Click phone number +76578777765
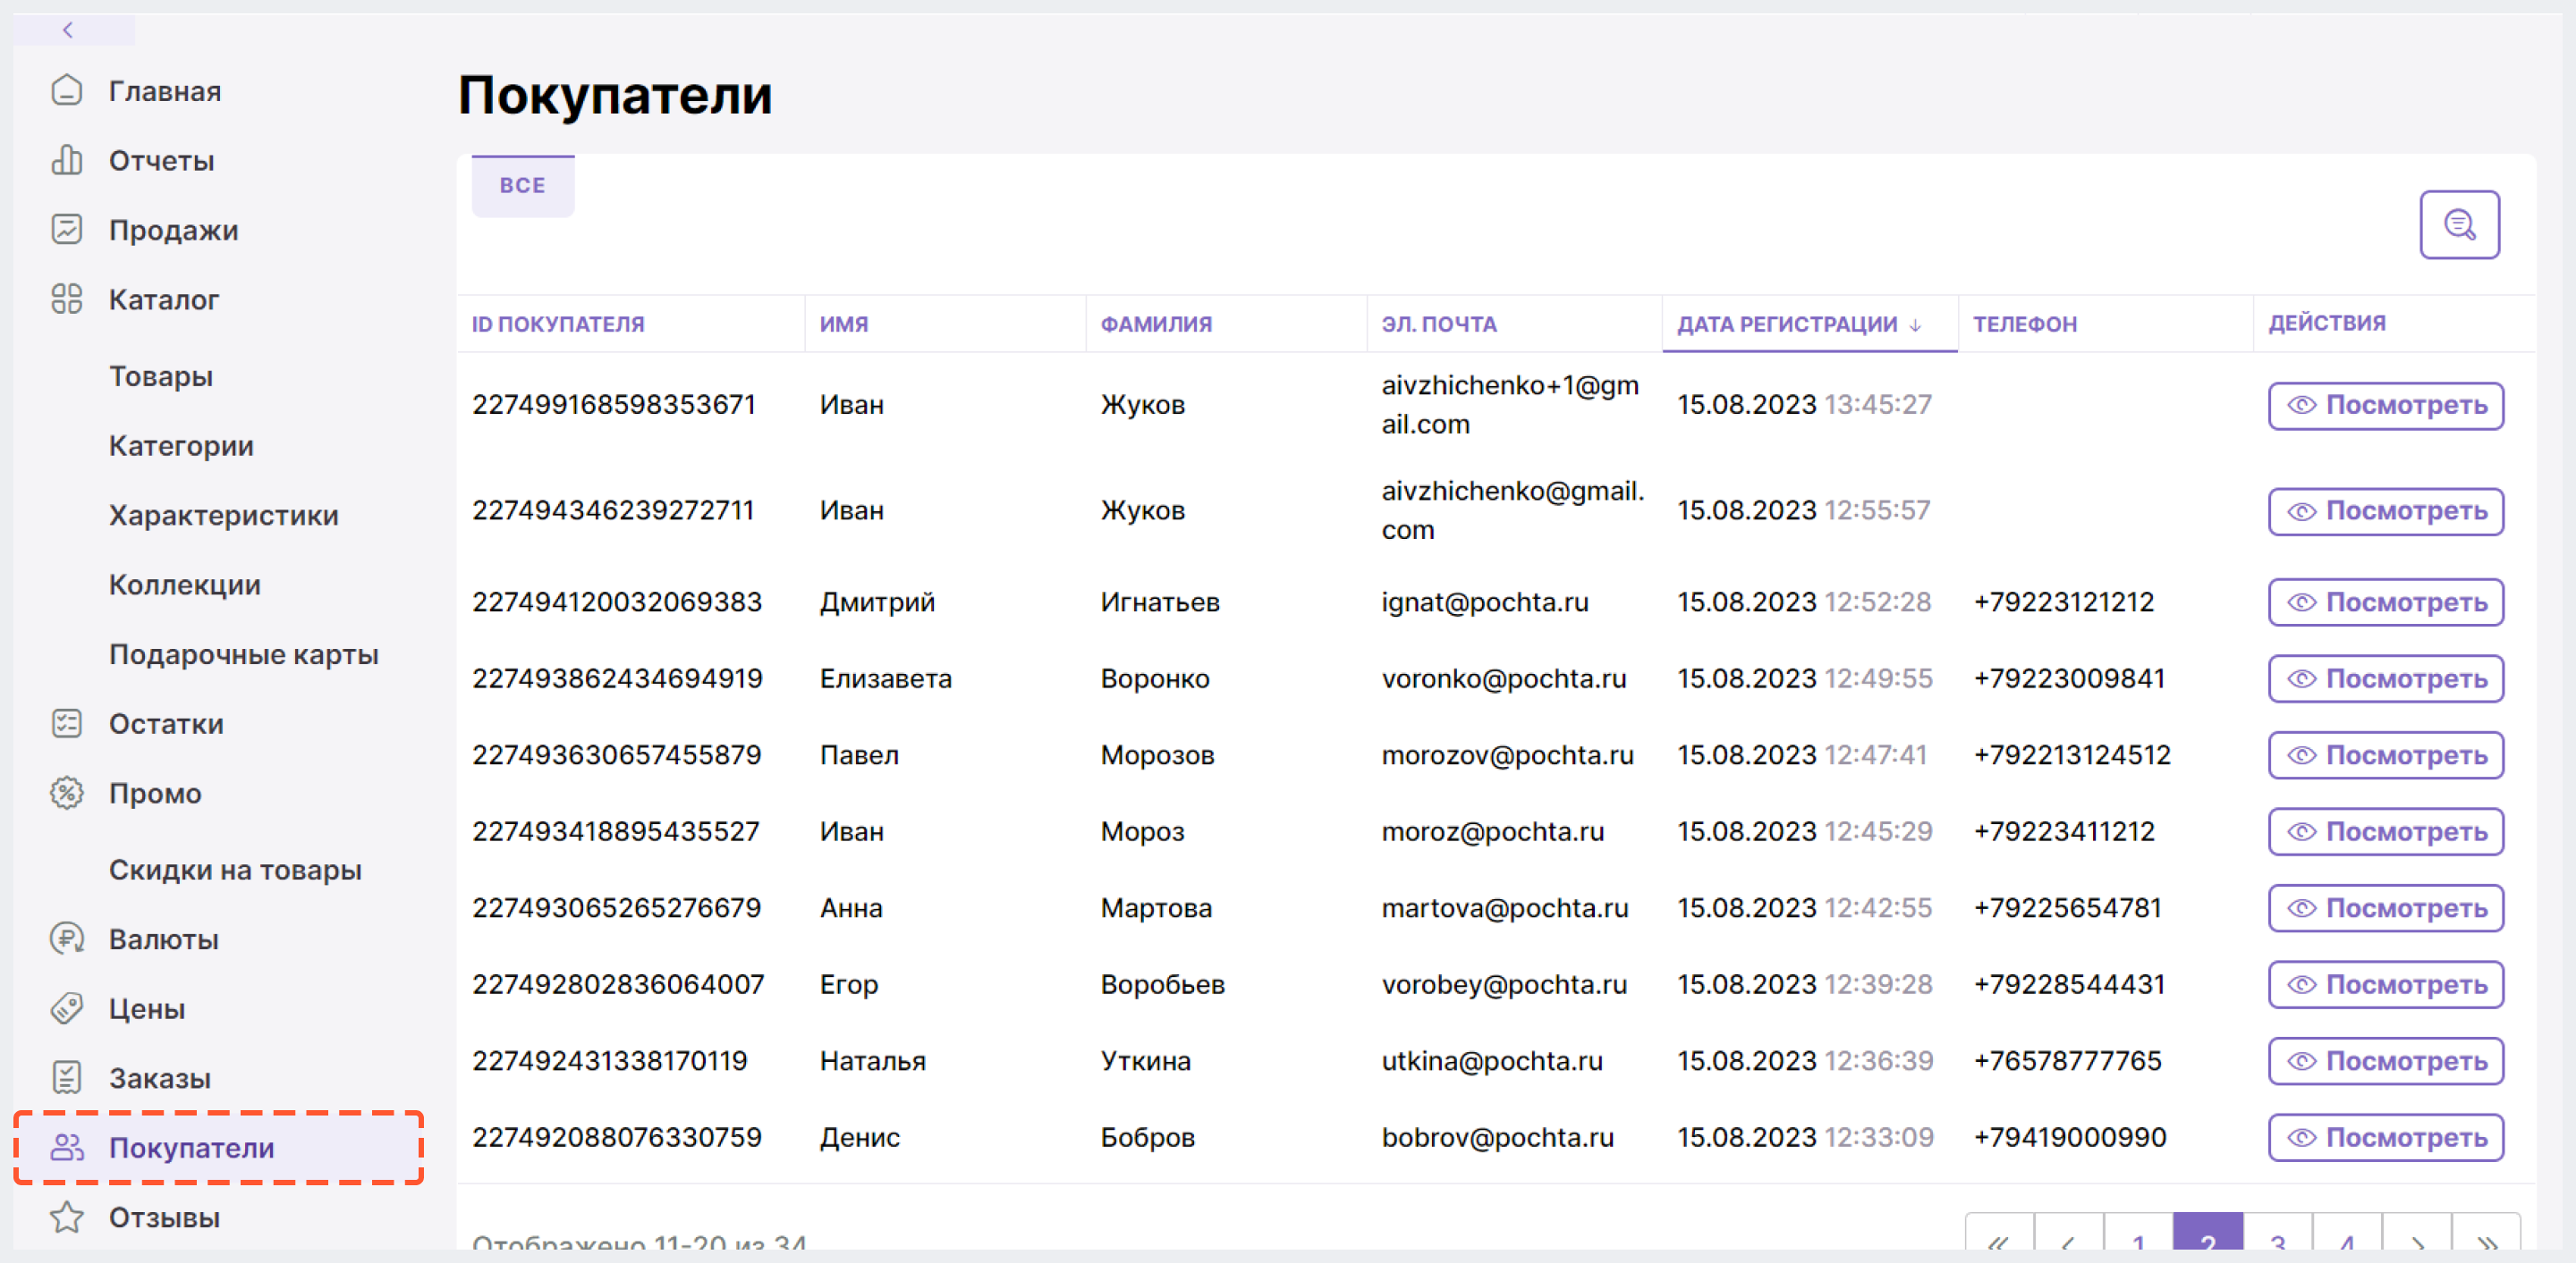The height and width of the screenshot is (1263, 2576). tap(2067, 1061)
